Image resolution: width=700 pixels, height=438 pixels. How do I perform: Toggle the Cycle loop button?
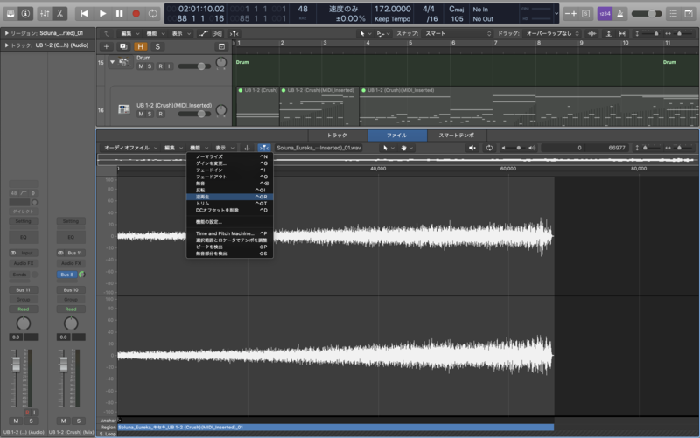pyautogui.click(x=152, y=14)
